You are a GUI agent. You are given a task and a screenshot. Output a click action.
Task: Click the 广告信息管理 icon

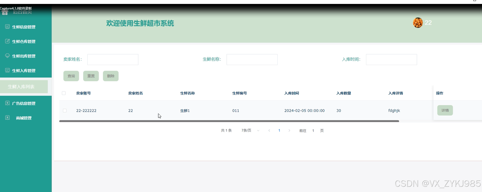(7, 103)
